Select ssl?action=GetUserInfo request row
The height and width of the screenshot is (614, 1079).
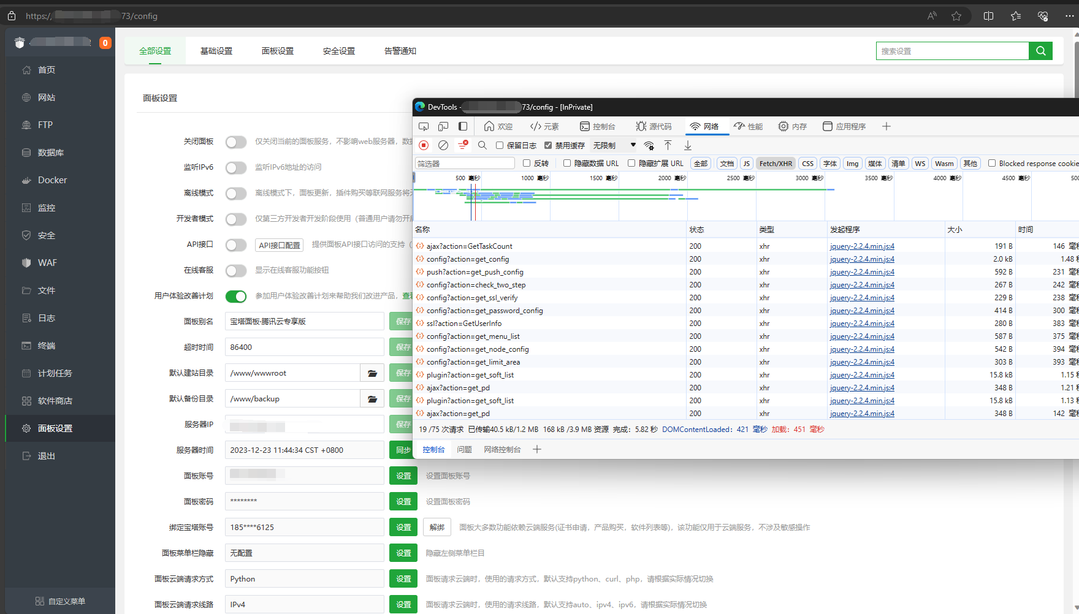pyautogui.click(x=745, y=324)
